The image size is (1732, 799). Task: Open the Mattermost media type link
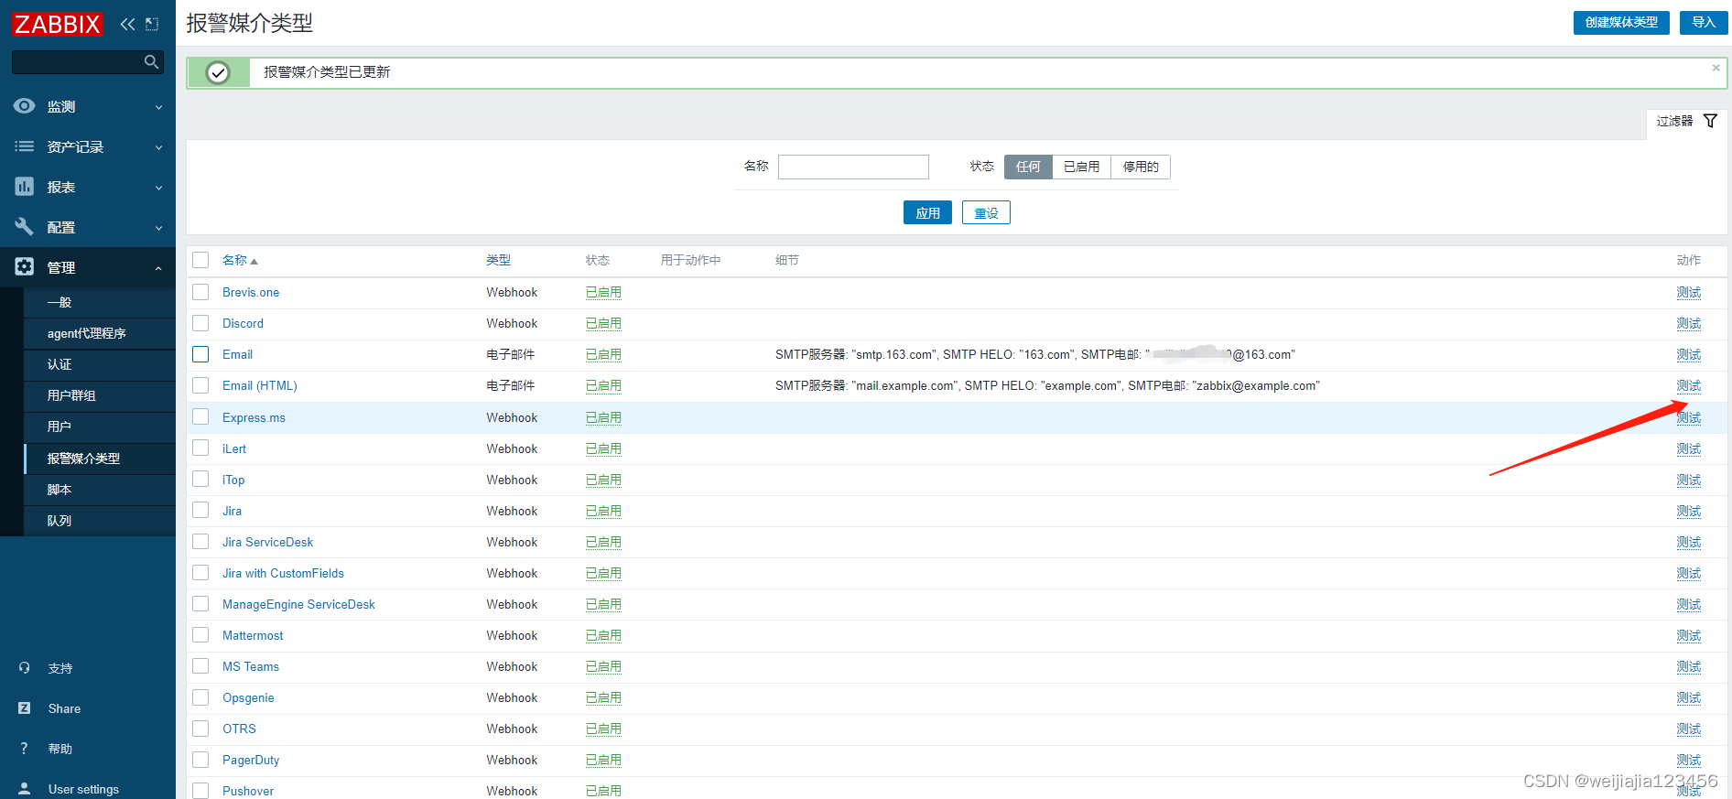[x=253, y=635]
